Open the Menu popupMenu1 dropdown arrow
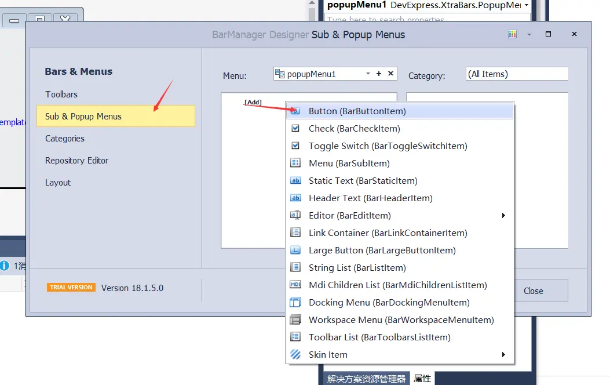610x385 pixels. 368,74
